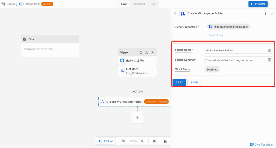
Task: Zoom in the canvas
Action: (142, 141)
